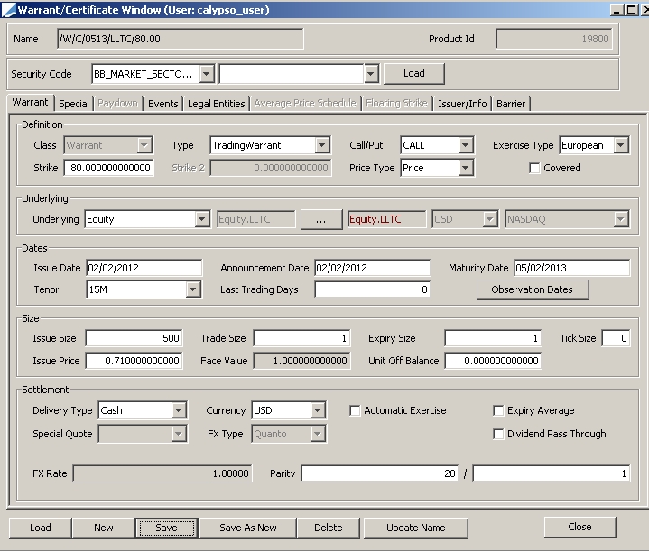Click the window title bar app icon
Image resolution: width=649 pixels, height=551 pixels.
(8, 10)
